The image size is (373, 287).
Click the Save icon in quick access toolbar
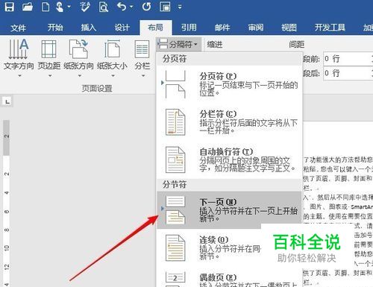(x=10, y=7)
